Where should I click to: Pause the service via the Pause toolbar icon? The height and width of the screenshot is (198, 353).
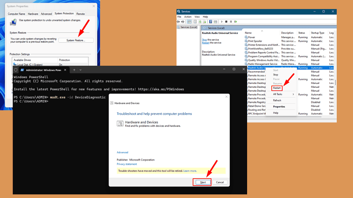[x=231, y=21]
